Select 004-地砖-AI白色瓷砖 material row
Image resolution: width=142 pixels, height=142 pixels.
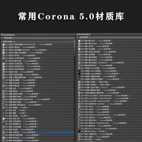click(x=38, y=127)
